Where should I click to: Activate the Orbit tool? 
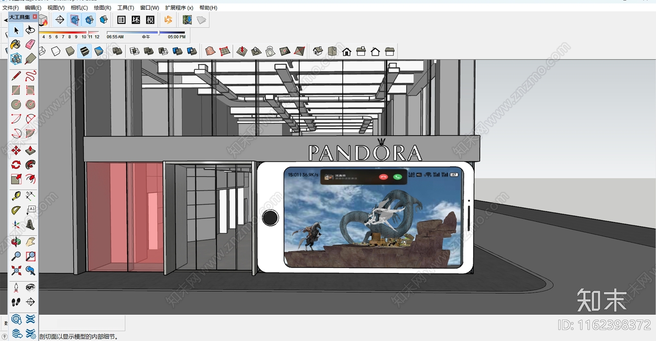(x=16, y=242)
